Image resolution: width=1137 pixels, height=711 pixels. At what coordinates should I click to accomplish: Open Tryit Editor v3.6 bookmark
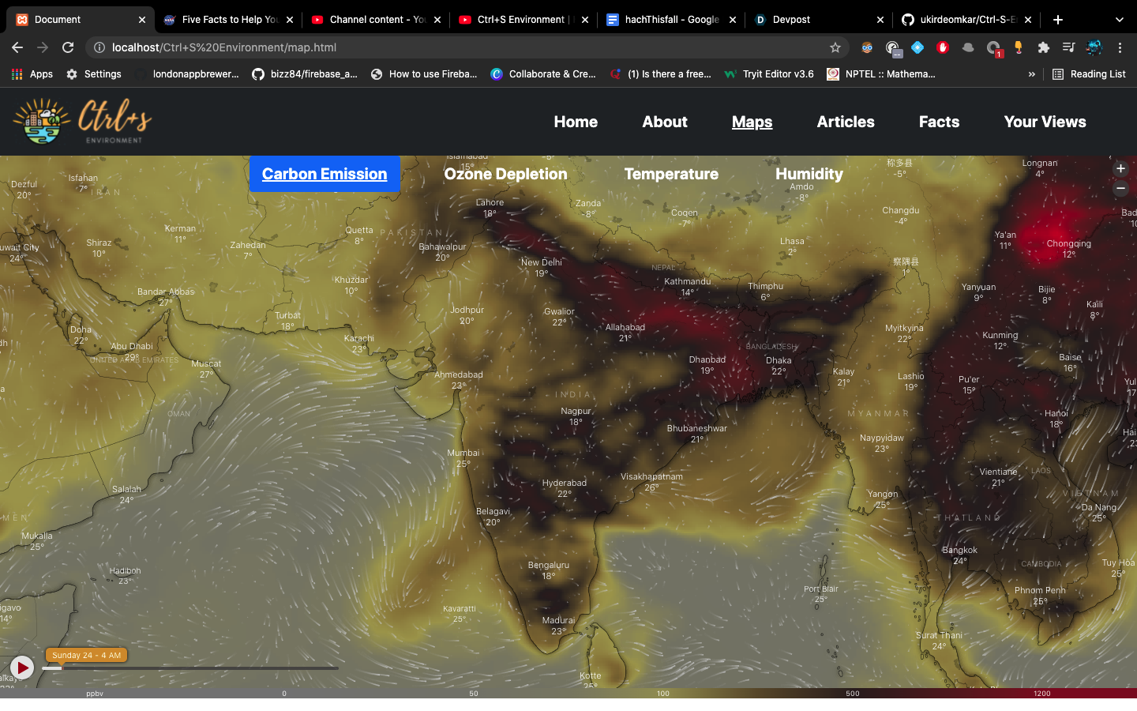tap(769, 74)
